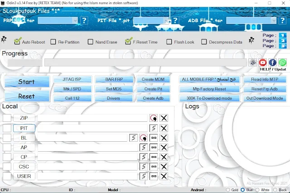Open the WhatsApp contact icon

(282, 63)
